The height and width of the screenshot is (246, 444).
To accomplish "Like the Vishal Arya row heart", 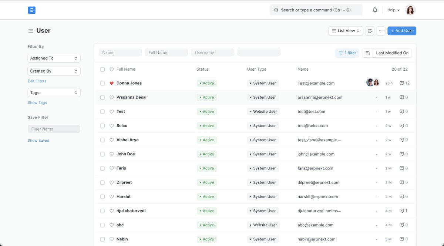I will tap(112, 140).
